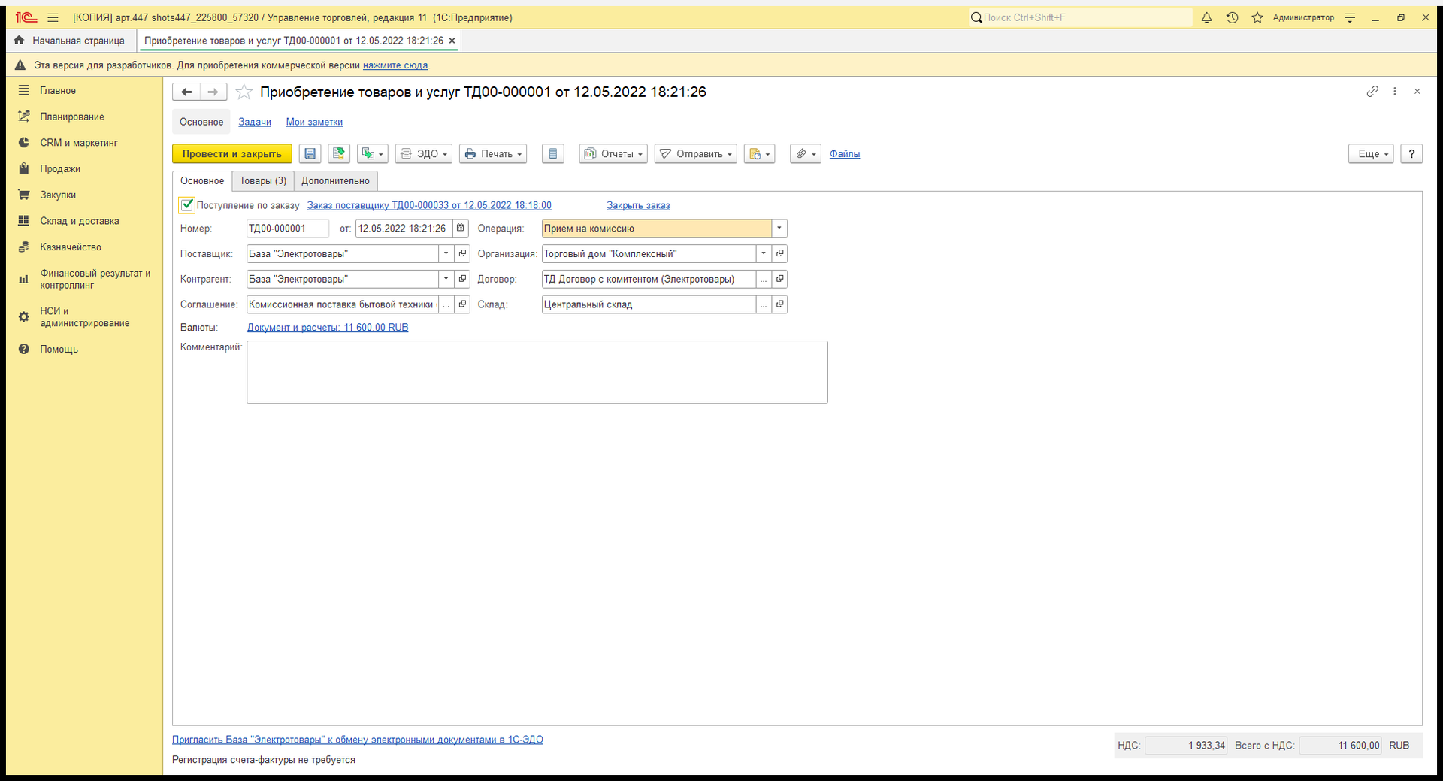The height and width of the screenshot is (781, 1443).
Task: Open the hamburger functions menu
Action: point(53,17)
